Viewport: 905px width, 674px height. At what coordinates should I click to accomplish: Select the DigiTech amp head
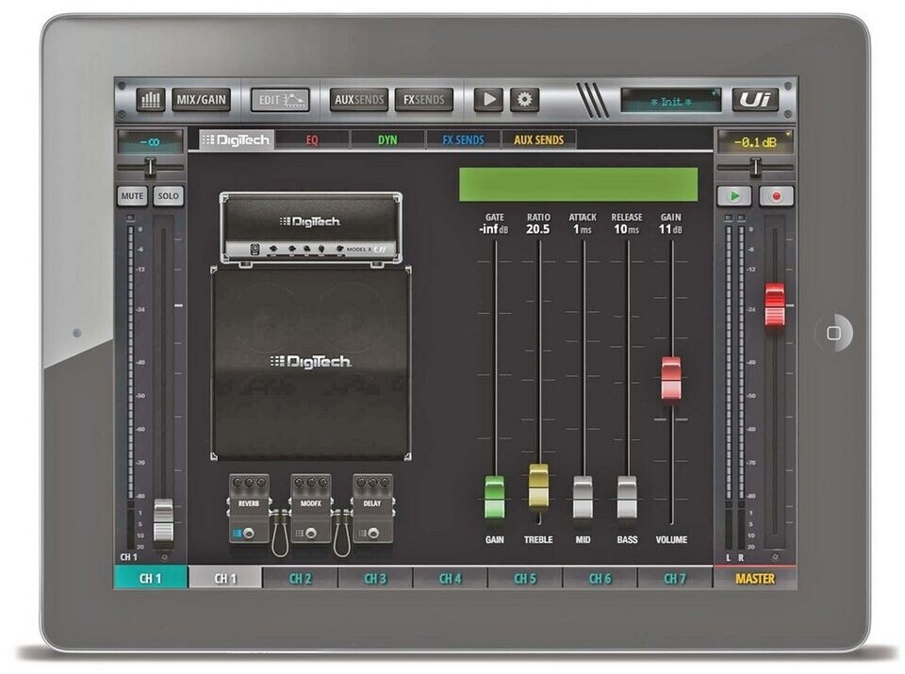click(x=311, y=228)
